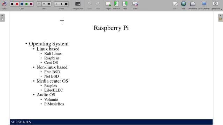Image resolution: width=223 pixels, height=125 pixels.
Task: Click the 'Net BSD' bullet
Action: [52, 76]
